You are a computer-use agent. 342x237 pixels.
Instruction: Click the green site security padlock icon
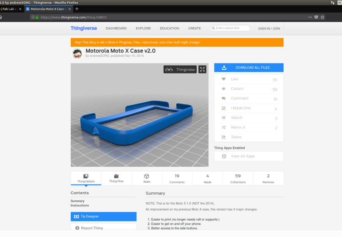coord(37,17)
